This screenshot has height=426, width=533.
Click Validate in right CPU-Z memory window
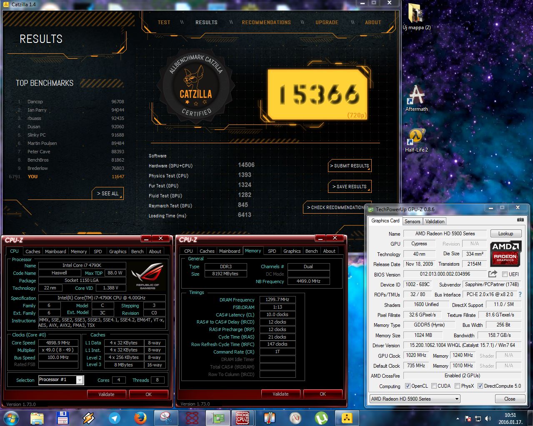280,394
